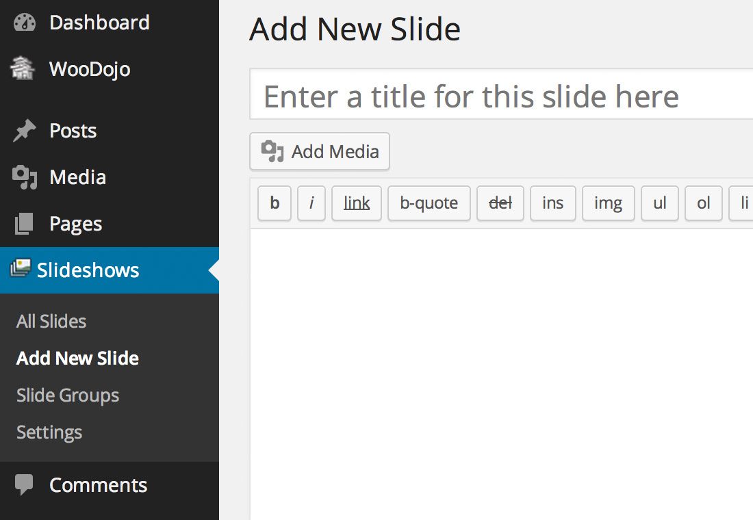753x520 pixels.
Task: Insert an image with the img quicktag
Action: point(608,203)
